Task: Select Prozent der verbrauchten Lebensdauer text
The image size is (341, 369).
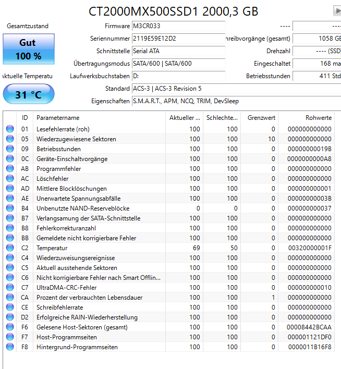Action: click(x=90, y=298)
